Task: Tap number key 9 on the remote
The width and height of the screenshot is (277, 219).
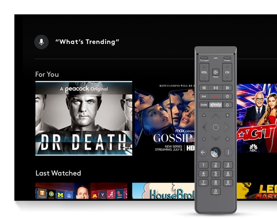Action: point(228,182)
